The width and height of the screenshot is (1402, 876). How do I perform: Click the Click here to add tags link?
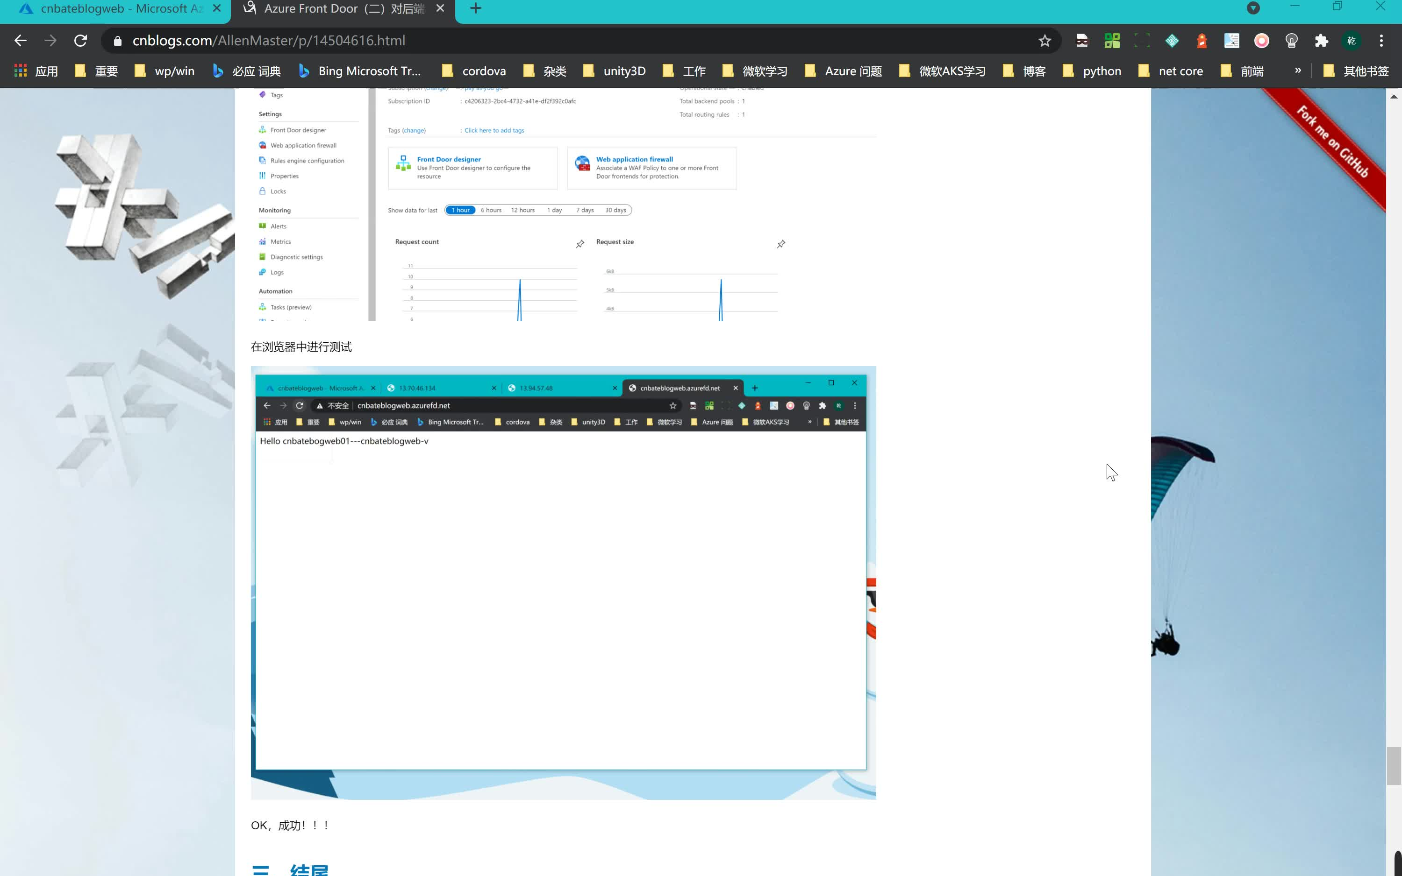coord(494,130)
